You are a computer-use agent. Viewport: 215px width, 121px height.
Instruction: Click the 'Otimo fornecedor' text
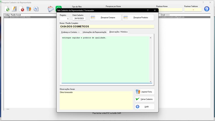66,92
